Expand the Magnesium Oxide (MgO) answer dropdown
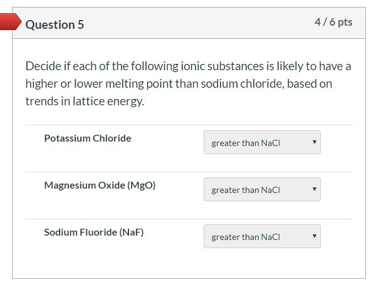Viewport: 376px width, 287px height. 261,190
